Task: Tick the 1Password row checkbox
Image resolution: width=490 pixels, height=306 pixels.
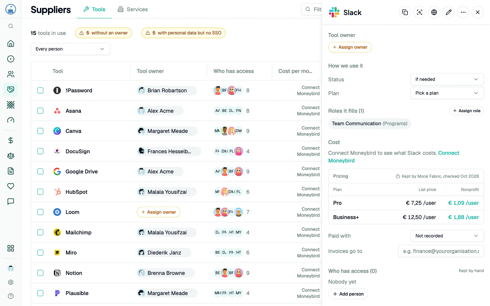Action: click(40, 91)
